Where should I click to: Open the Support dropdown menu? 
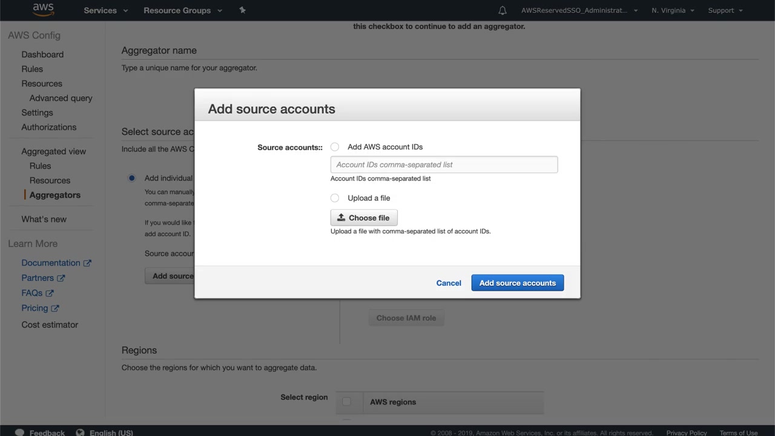(725, 10)
